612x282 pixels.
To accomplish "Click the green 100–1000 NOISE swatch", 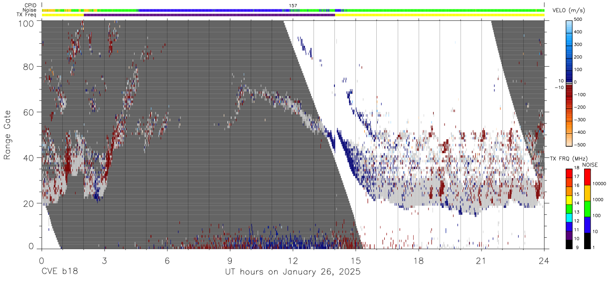I will 588,208.
